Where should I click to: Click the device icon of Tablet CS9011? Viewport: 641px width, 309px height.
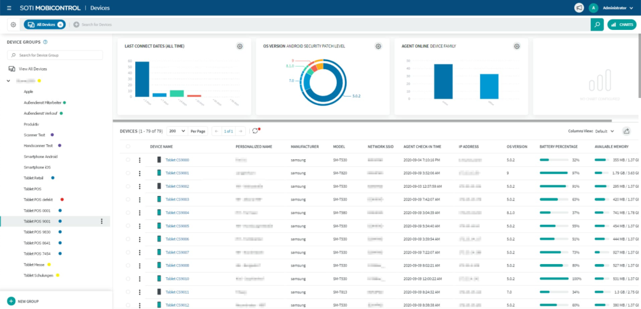159,292
